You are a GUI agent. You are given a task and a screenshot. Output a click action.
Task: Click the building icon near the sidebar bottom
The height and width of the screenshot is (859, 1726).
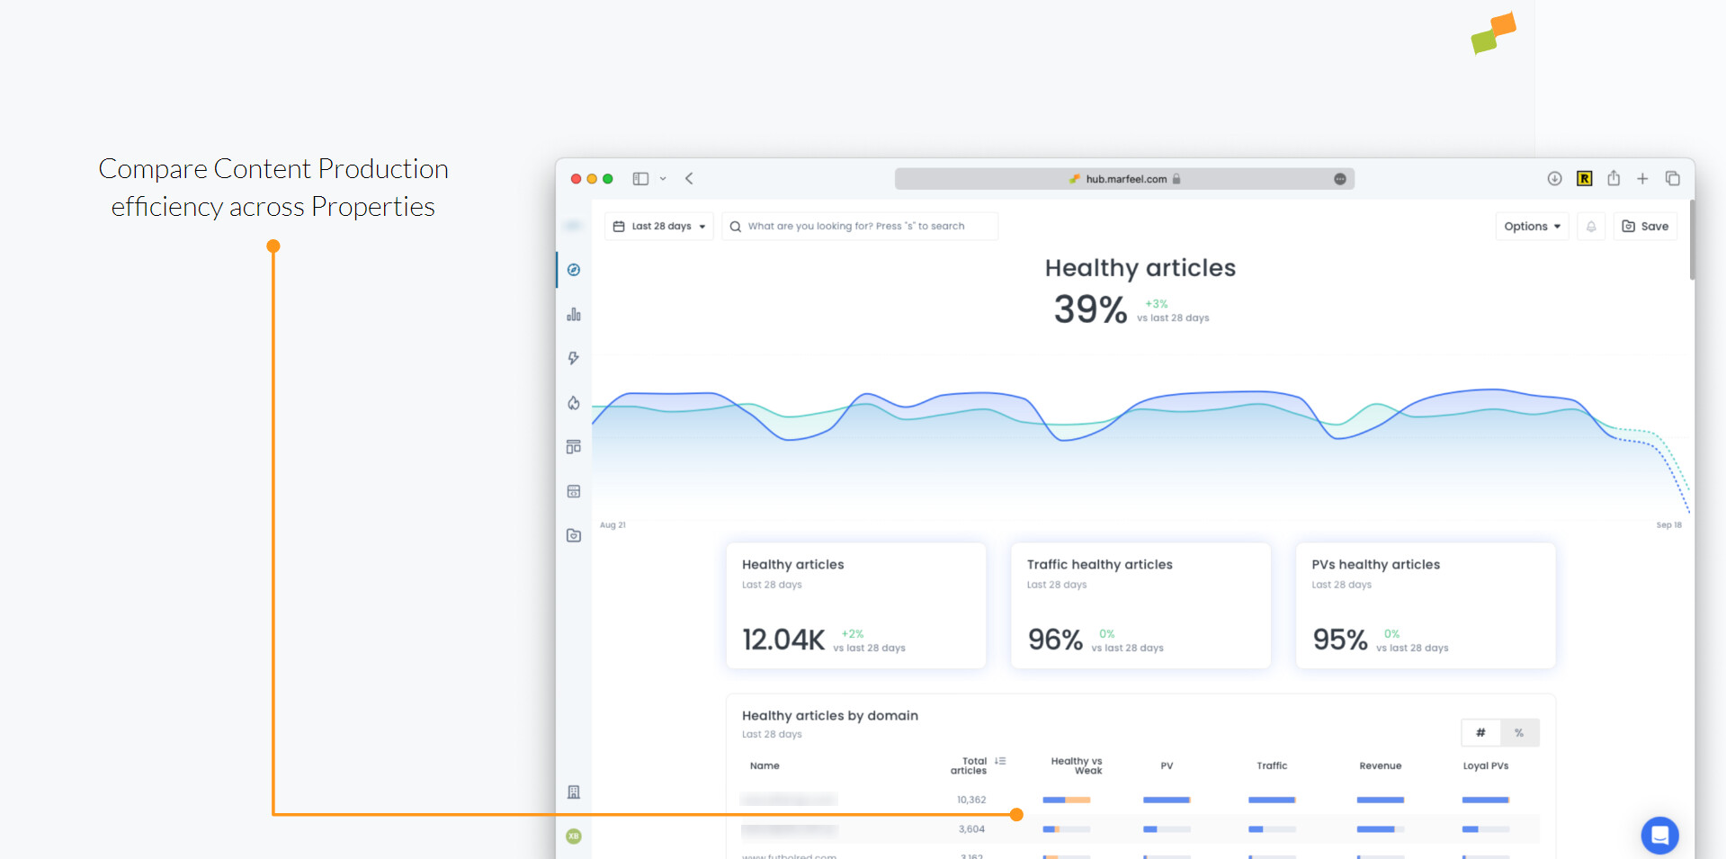point(573,792)
